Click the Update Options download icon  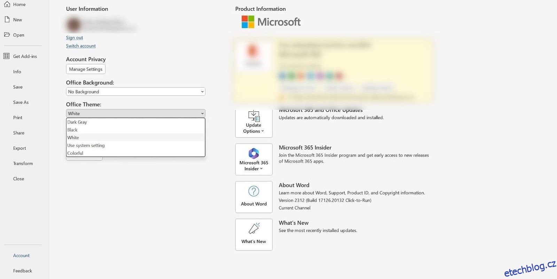click(x=254, y=116)
